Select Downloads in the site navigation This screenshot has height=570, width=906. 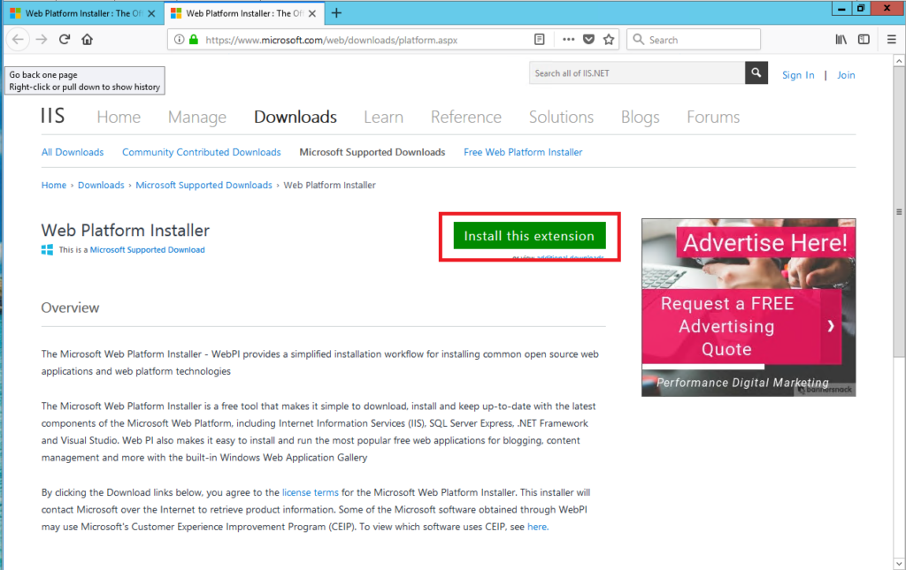tap(295, 116)
